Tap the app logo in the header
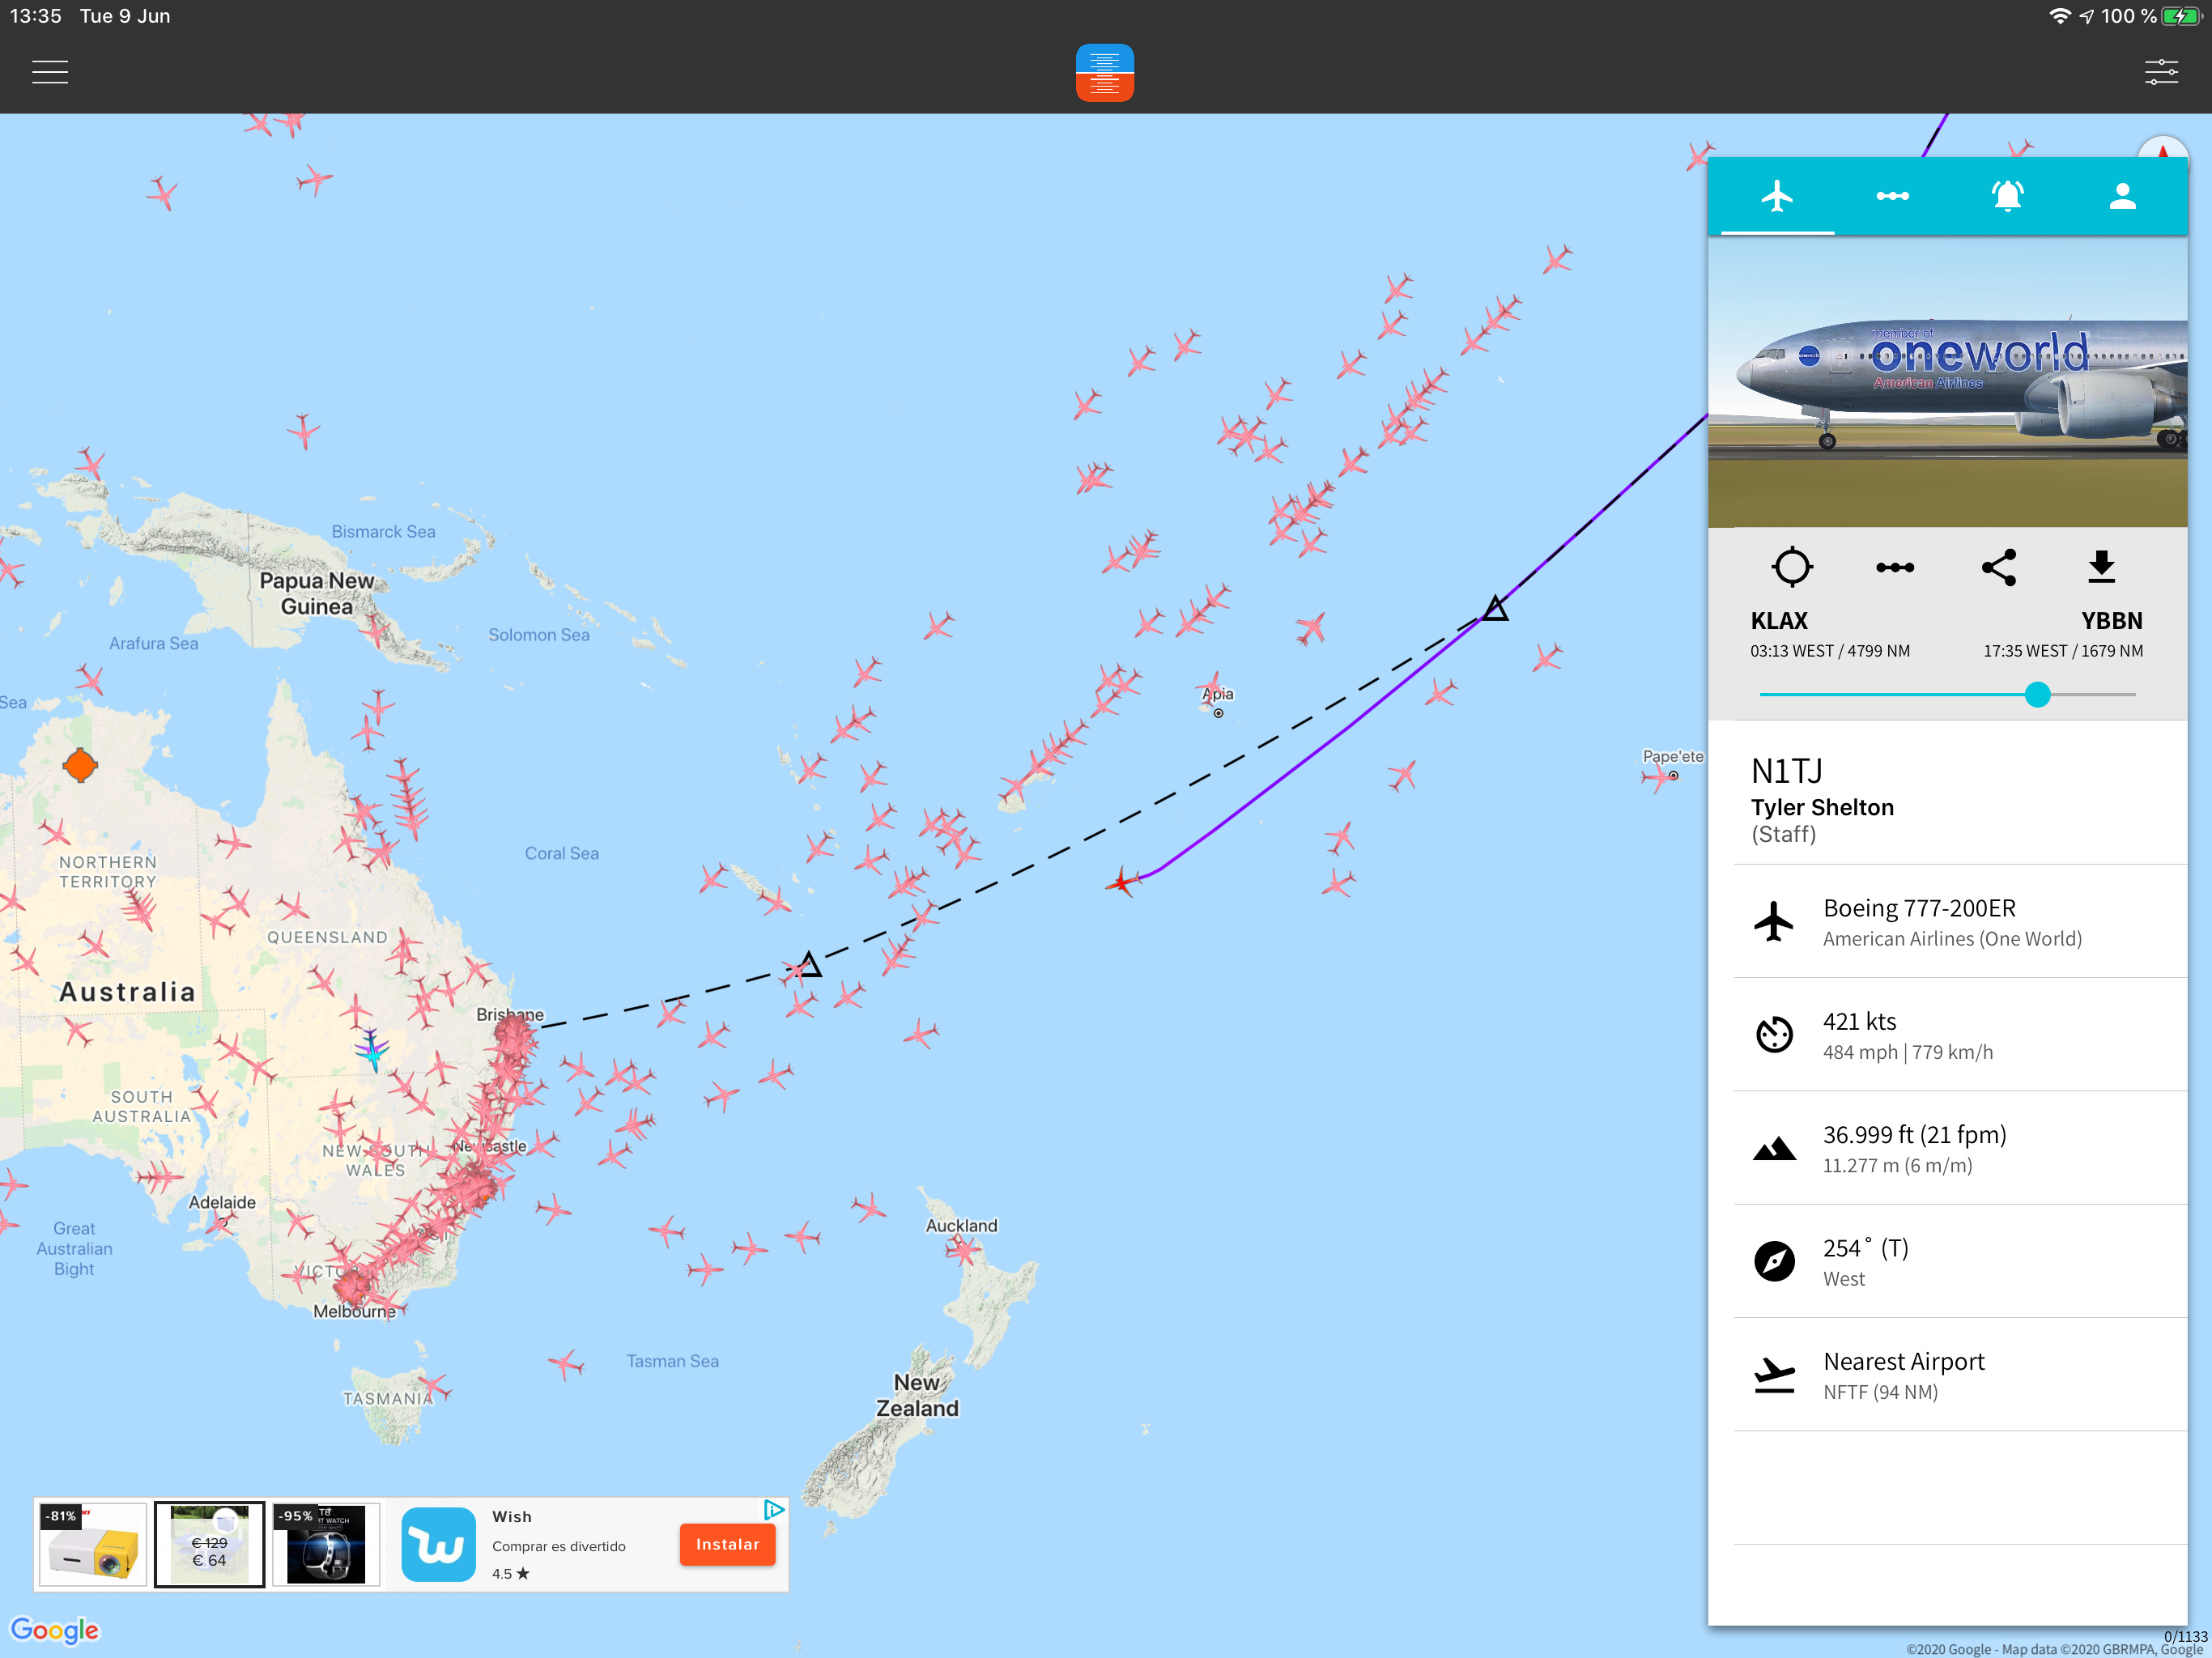Screen dimensions: 2212x1658 coord(1104,72)
